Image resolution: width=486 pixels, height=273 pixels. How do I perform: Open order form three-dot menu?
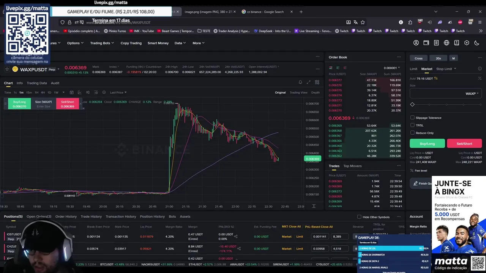coord(480,58)
